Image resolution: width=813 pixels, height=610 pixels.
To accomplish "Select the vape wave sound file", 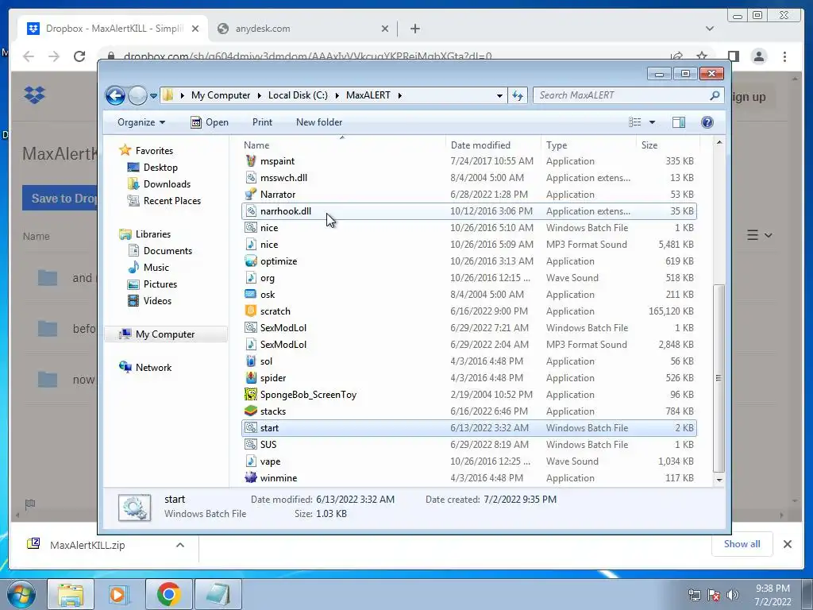I will [x=469, y=461].
